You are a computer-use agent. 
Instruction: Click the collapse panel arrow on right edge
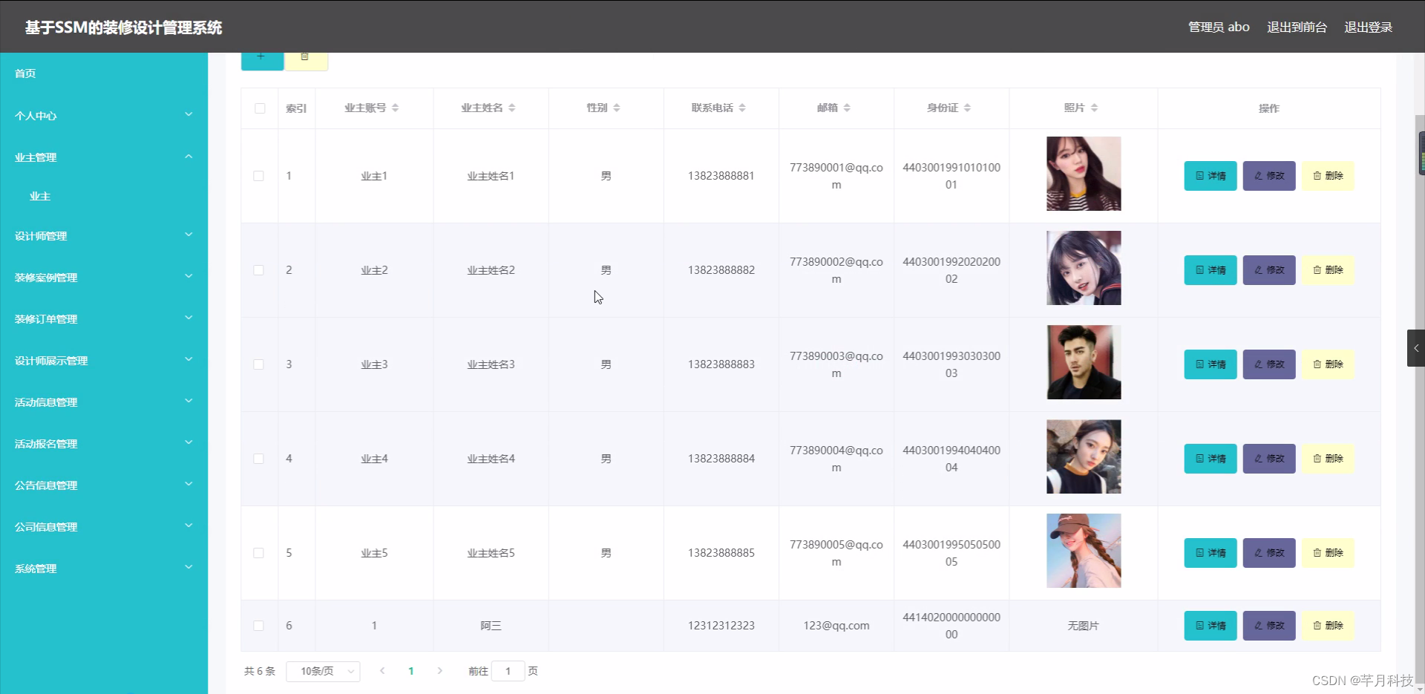[x=1416, y=347]
